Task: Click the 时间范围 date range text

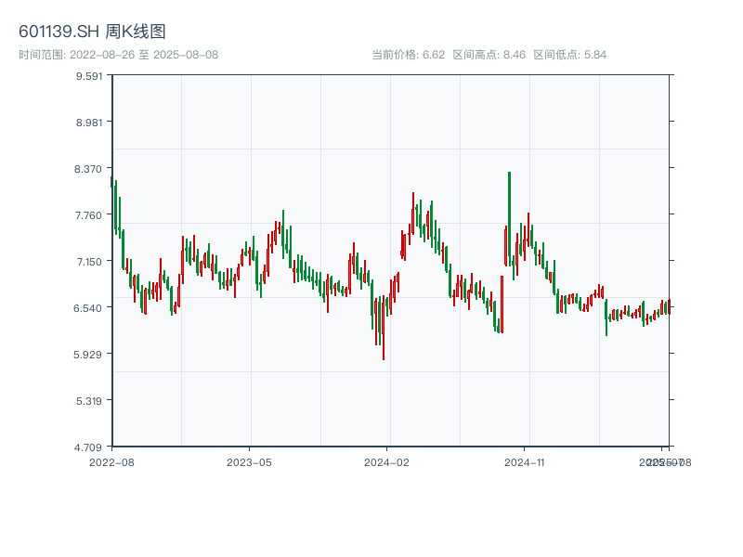Action: (x=118, y=55)
